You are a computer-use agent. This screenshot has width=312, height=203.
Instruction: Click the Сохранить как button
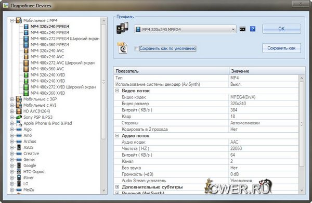click(x=281, y=48)
